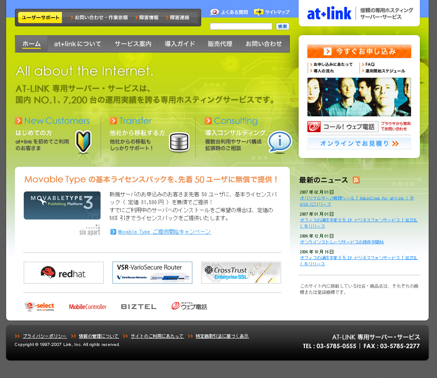Open the Movable Type ご提供開始キャンペーン link
Image resolution: width=437 pixels, height=378 pixels.
pyautogui.click(x=164, y=232)
